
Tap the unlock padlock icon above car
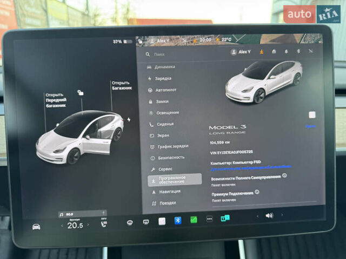tap(81, 92)
